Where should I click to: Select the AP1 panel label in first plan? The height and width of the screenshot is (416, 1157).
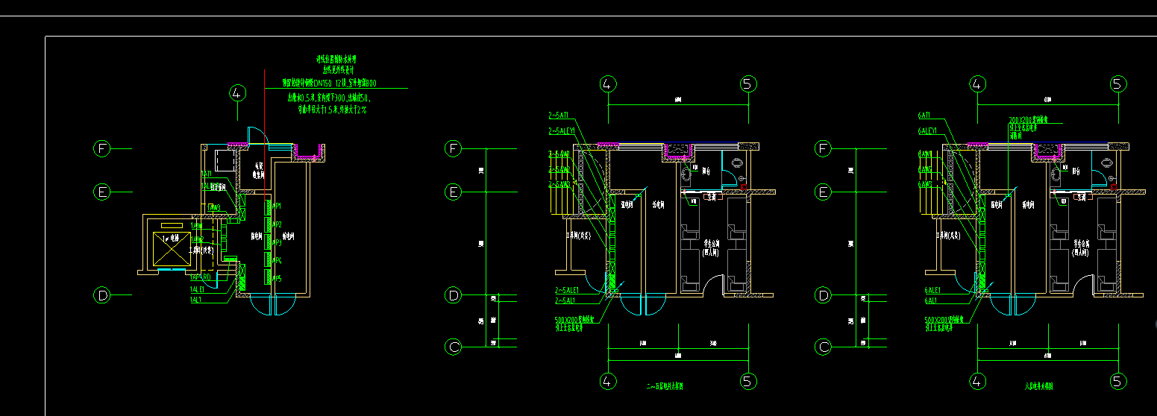[276, 206]
